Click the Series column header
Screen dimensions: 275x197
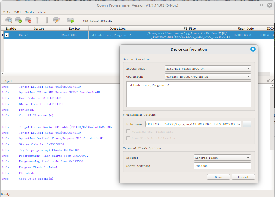pyautogui.click(x=39, y=28)
